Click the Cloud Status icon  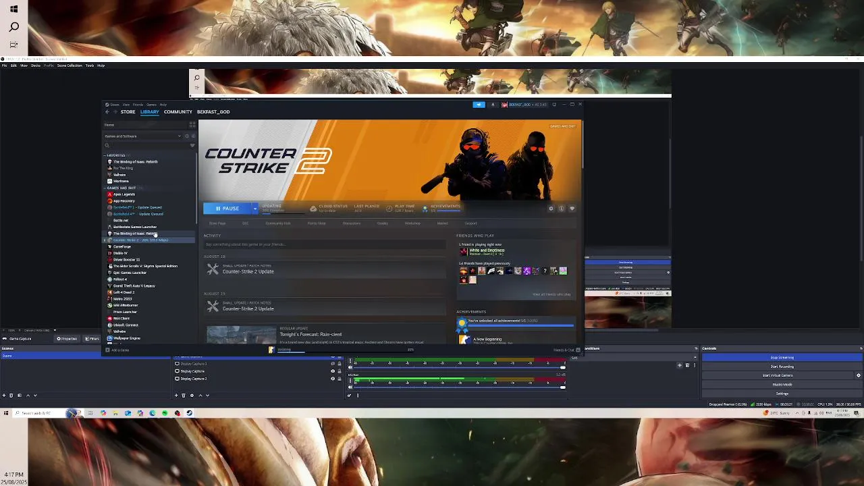[x=313, y=209]
